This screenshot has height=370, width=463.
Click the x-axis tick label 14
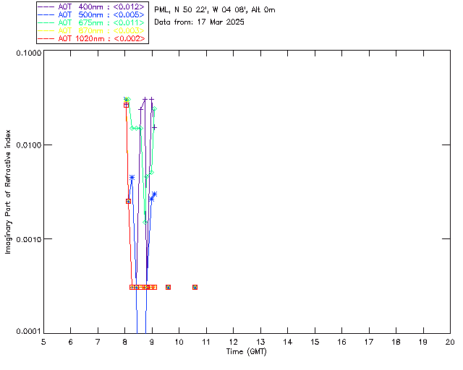[x=288, y=342]
